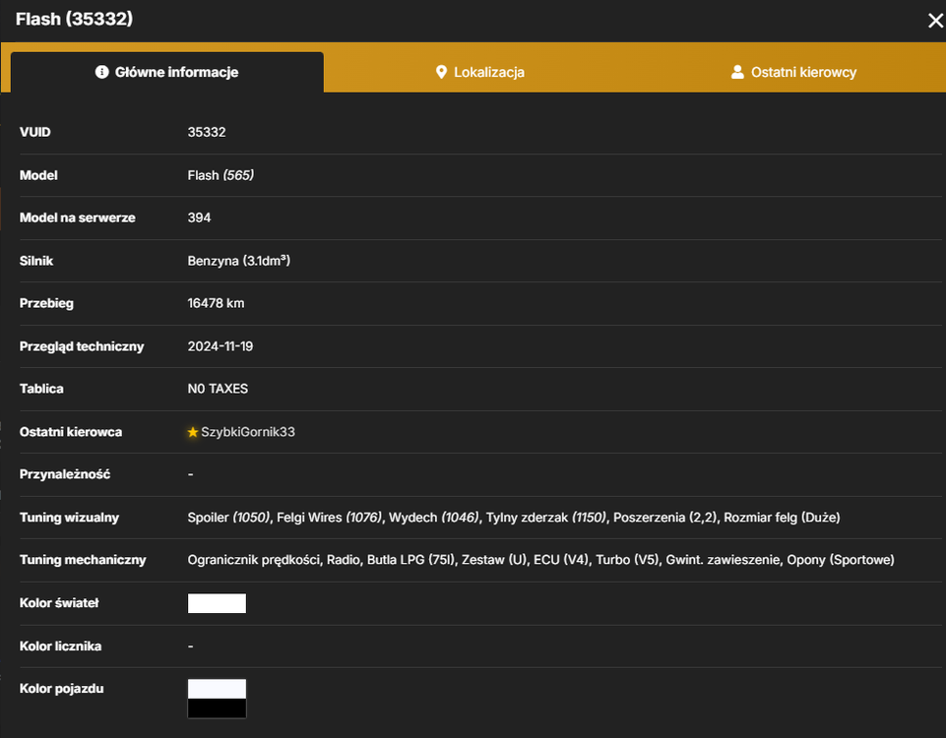This screenshot has height=738, width=946.
Task: Click the info icon on Główne informacje tab
Action: 102,72
